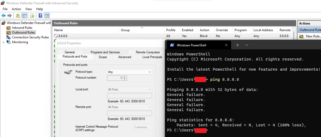Select Outbound Rules in the tree
Screen dimensions: 321x137
click(23, 33)
